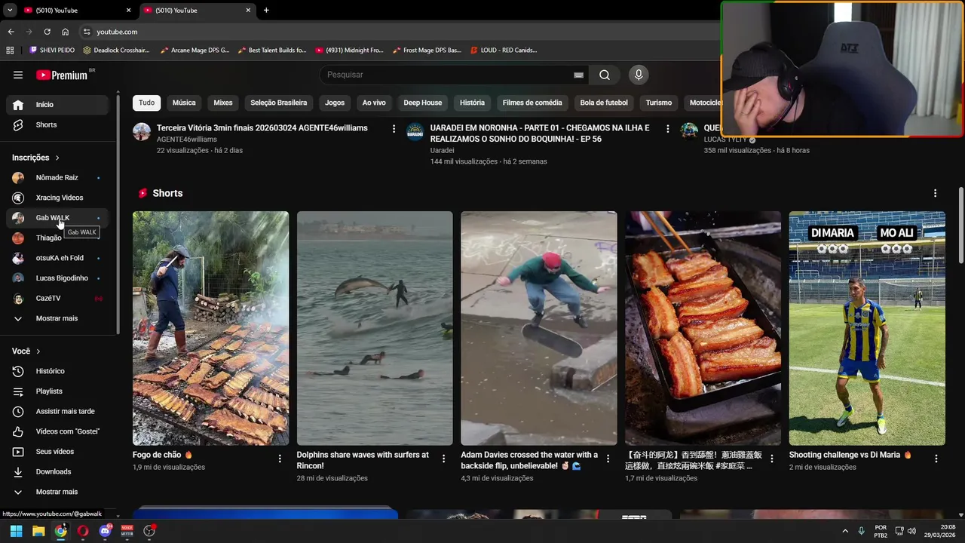Select the Bola de futebol chip
The height and width of the screenshot is (543, 965).
(x=604, y=103)
